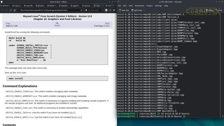The image size is (224, 126).
Task: Switch to the nor tab
Action: tap(108, 6)
